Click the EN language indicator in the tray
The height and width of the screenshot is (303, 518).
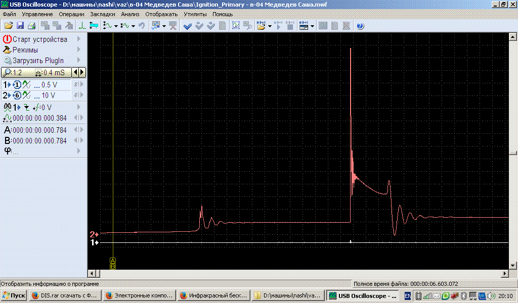point(408,296)
